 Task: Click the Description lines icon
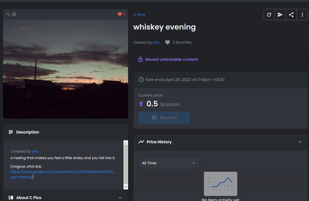pos(11,132)
